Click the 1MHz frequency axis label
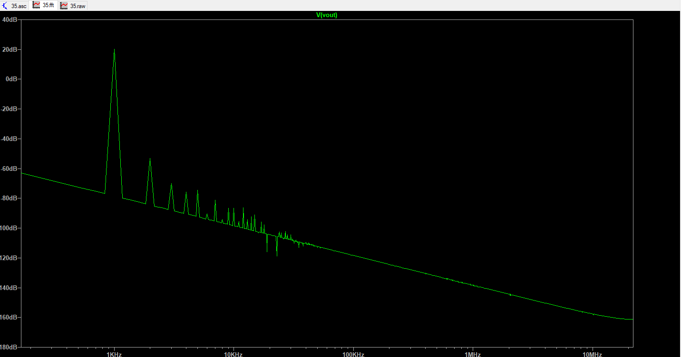The height and width of the screenshot is (357, 681). click(472, 355)
